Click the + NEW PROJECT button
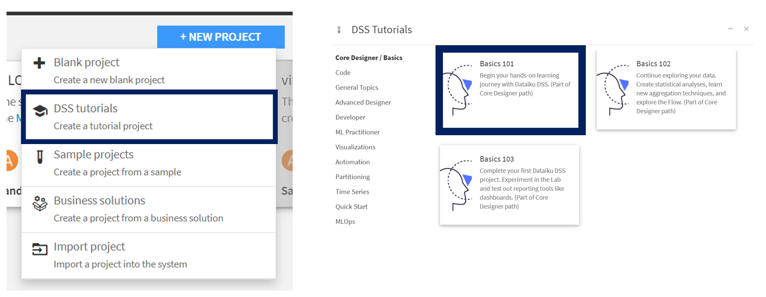Viewport: 766px width, 297px height. (x=221, y=37)
